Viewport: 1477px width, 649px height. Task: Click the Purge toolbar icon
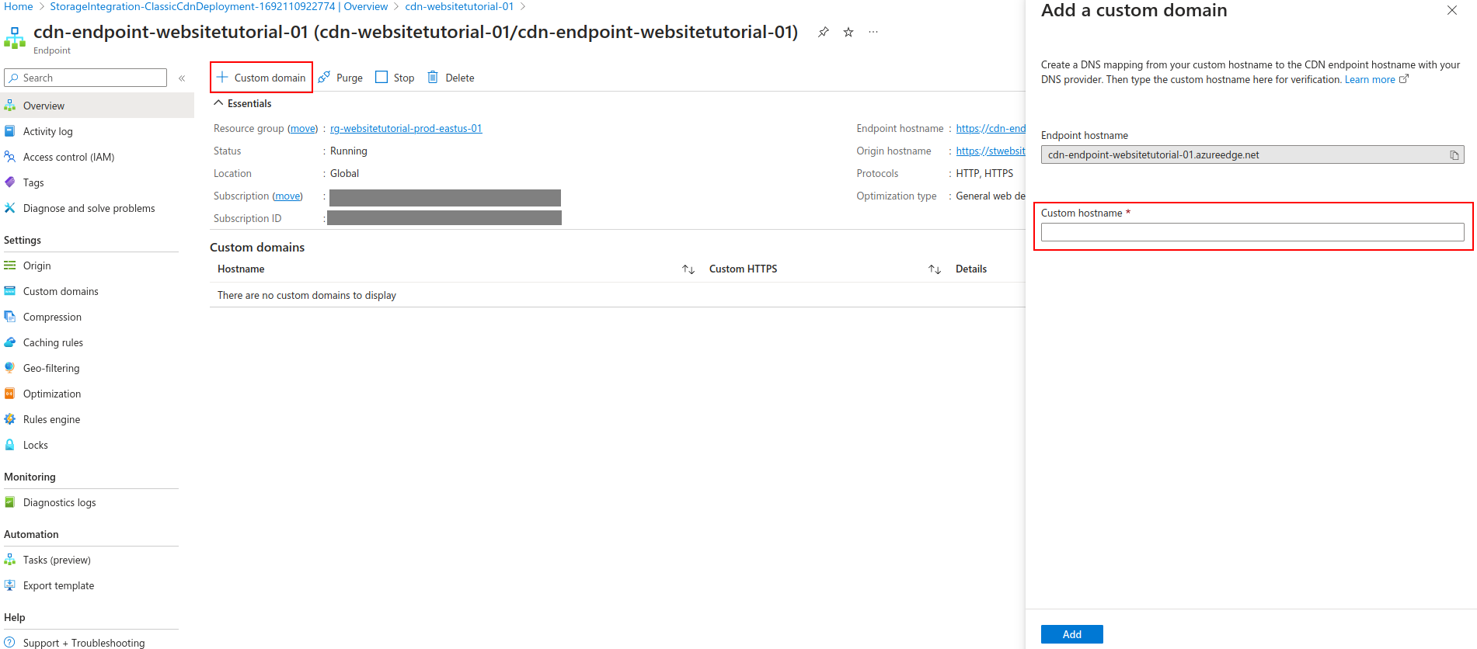click(x=324, y=77)
